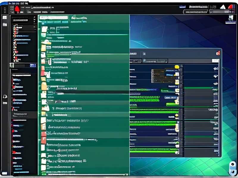Click the white box at right panel's top-right
238x178 pixels.
[215, 61]
